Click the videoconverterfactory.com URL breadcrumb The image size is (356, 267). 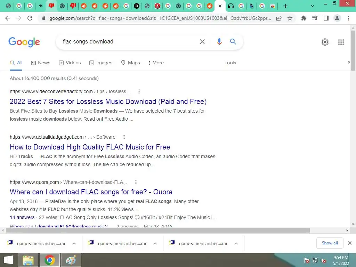70,91
